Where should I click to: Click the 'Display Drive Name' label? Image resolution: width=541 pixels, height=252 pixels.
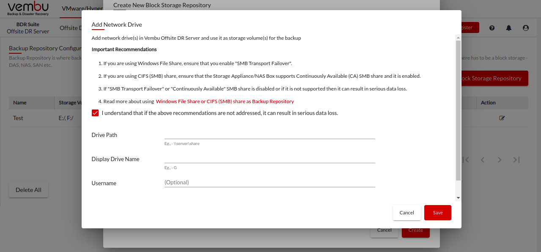[115, 159]
